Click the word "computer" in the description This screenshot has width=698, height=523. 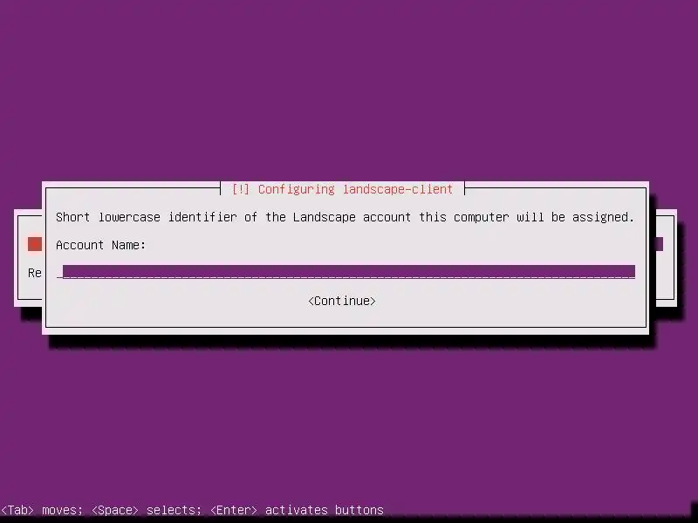tap(481, 217)
